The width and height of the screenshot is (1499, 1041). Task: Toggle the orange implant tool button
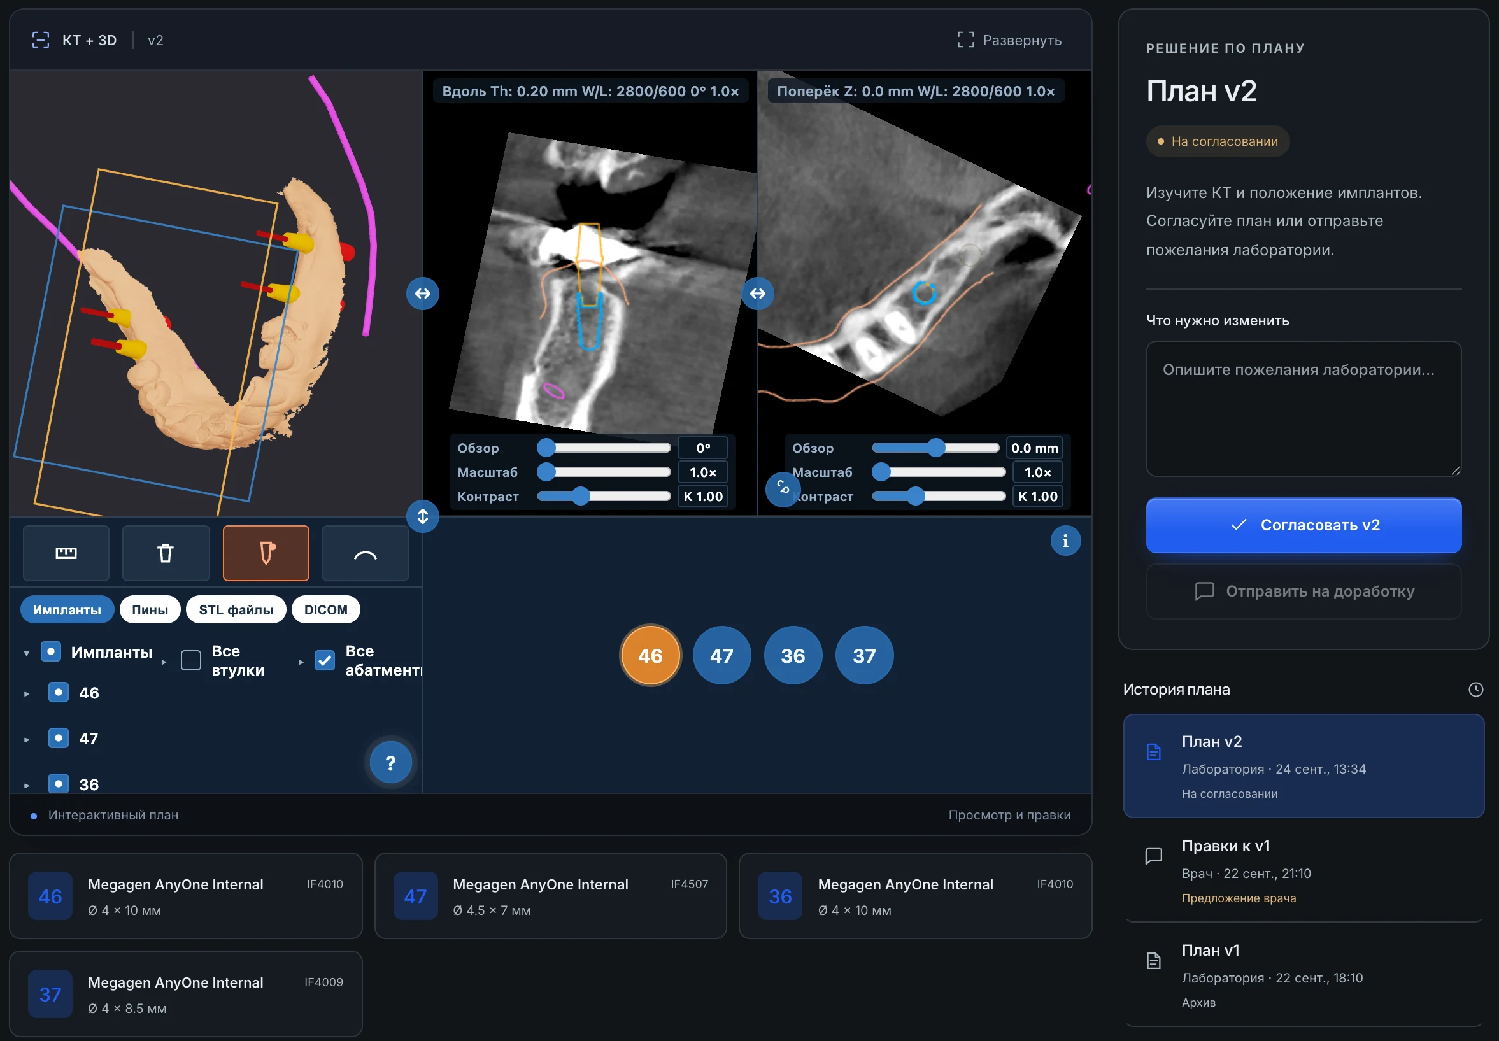click(266, 553)
